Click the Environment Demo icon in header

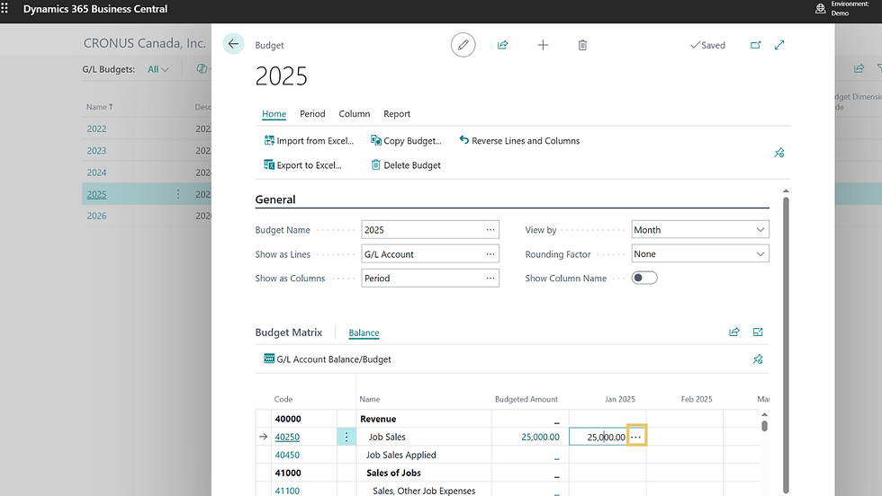821,8
